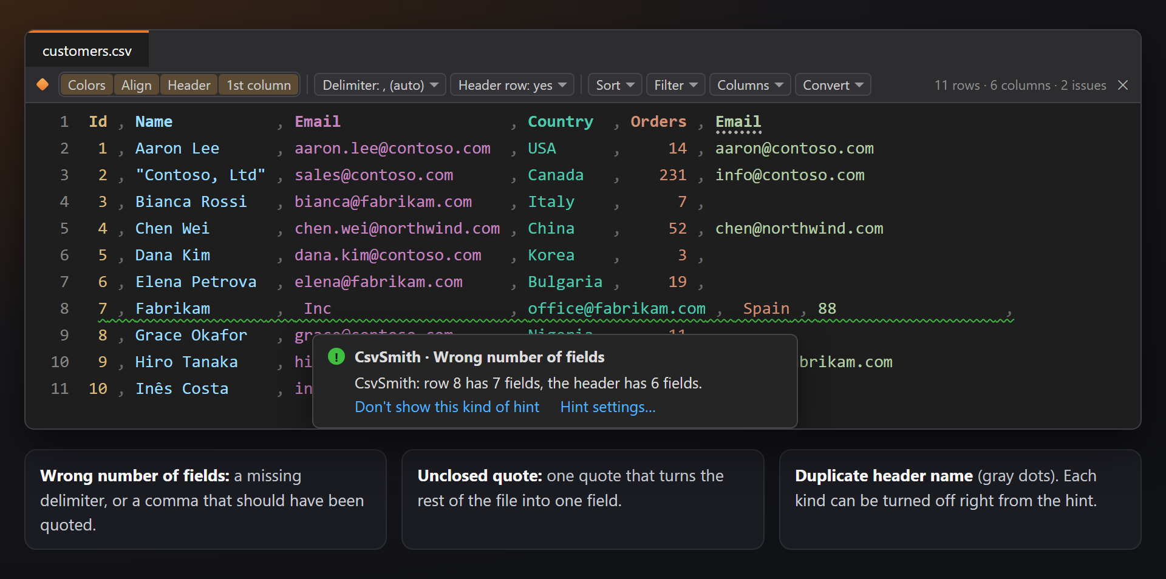Open the Delimiter dropdown
The height and width of the screenshot is (579, 1166).
click(x=380, y=85)
